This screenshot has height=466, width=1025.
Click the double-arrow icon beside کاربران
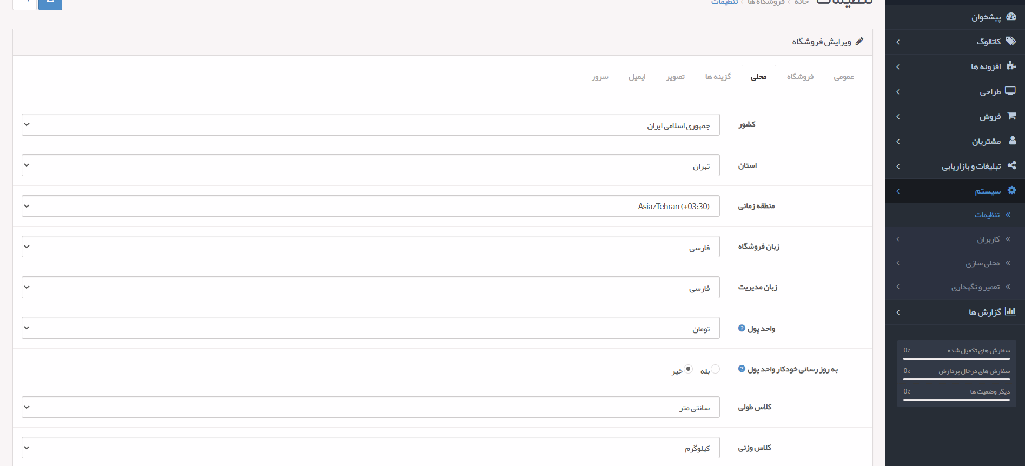tap(1008, 239)
